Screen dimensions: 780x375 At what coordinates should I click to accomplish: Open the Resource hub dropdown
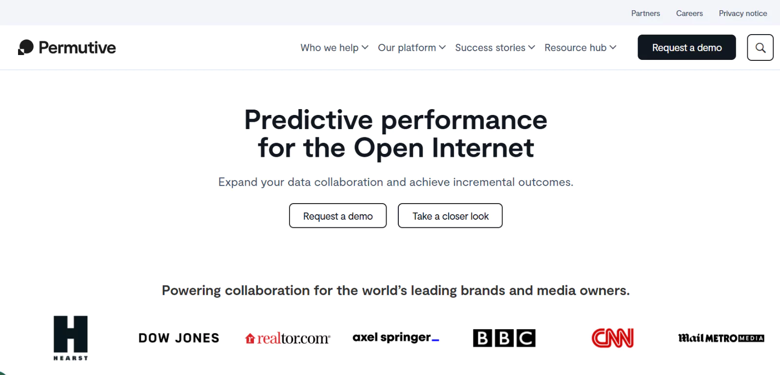(580, 47)
